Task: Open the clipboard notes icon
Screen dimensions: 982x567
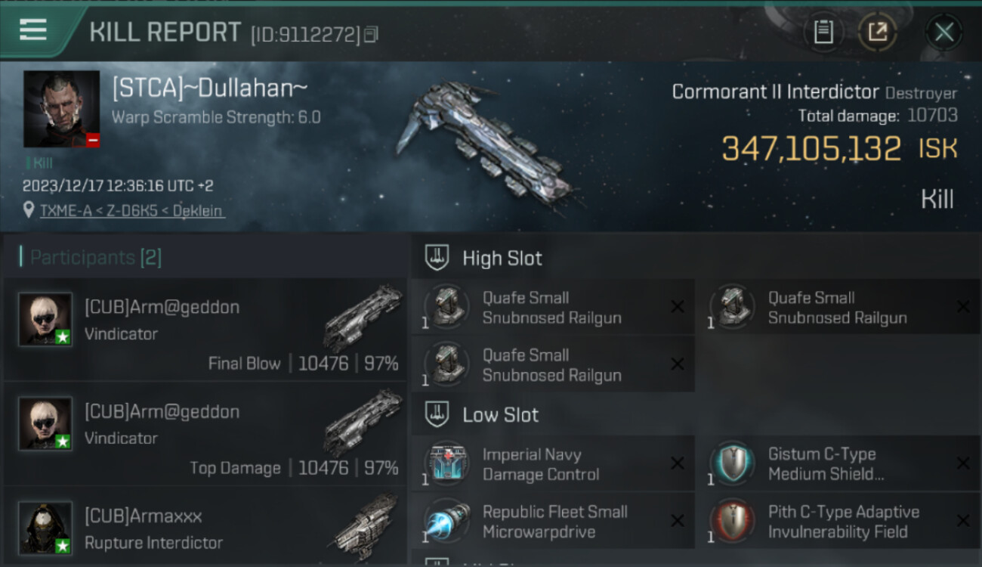Action: [x=823, y=32]
